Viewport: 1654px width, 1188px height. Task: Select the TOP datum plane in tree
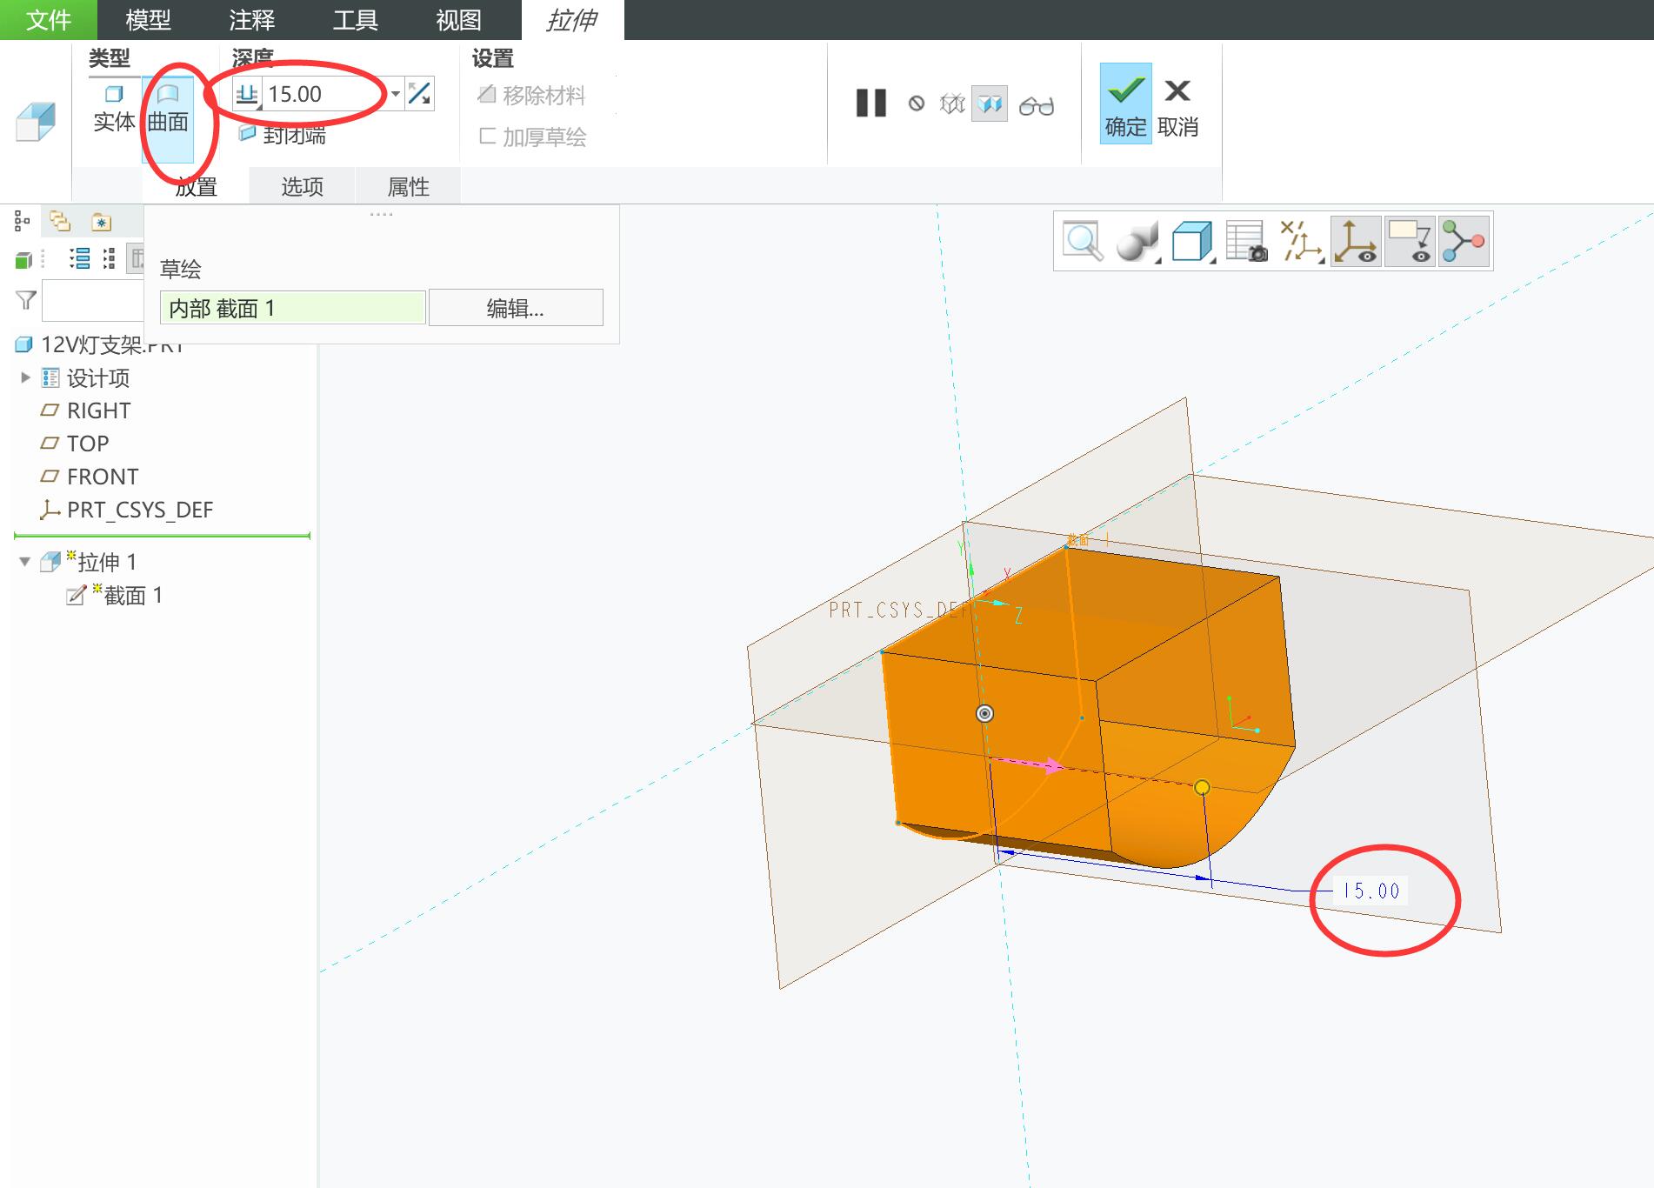click(75, 444)
